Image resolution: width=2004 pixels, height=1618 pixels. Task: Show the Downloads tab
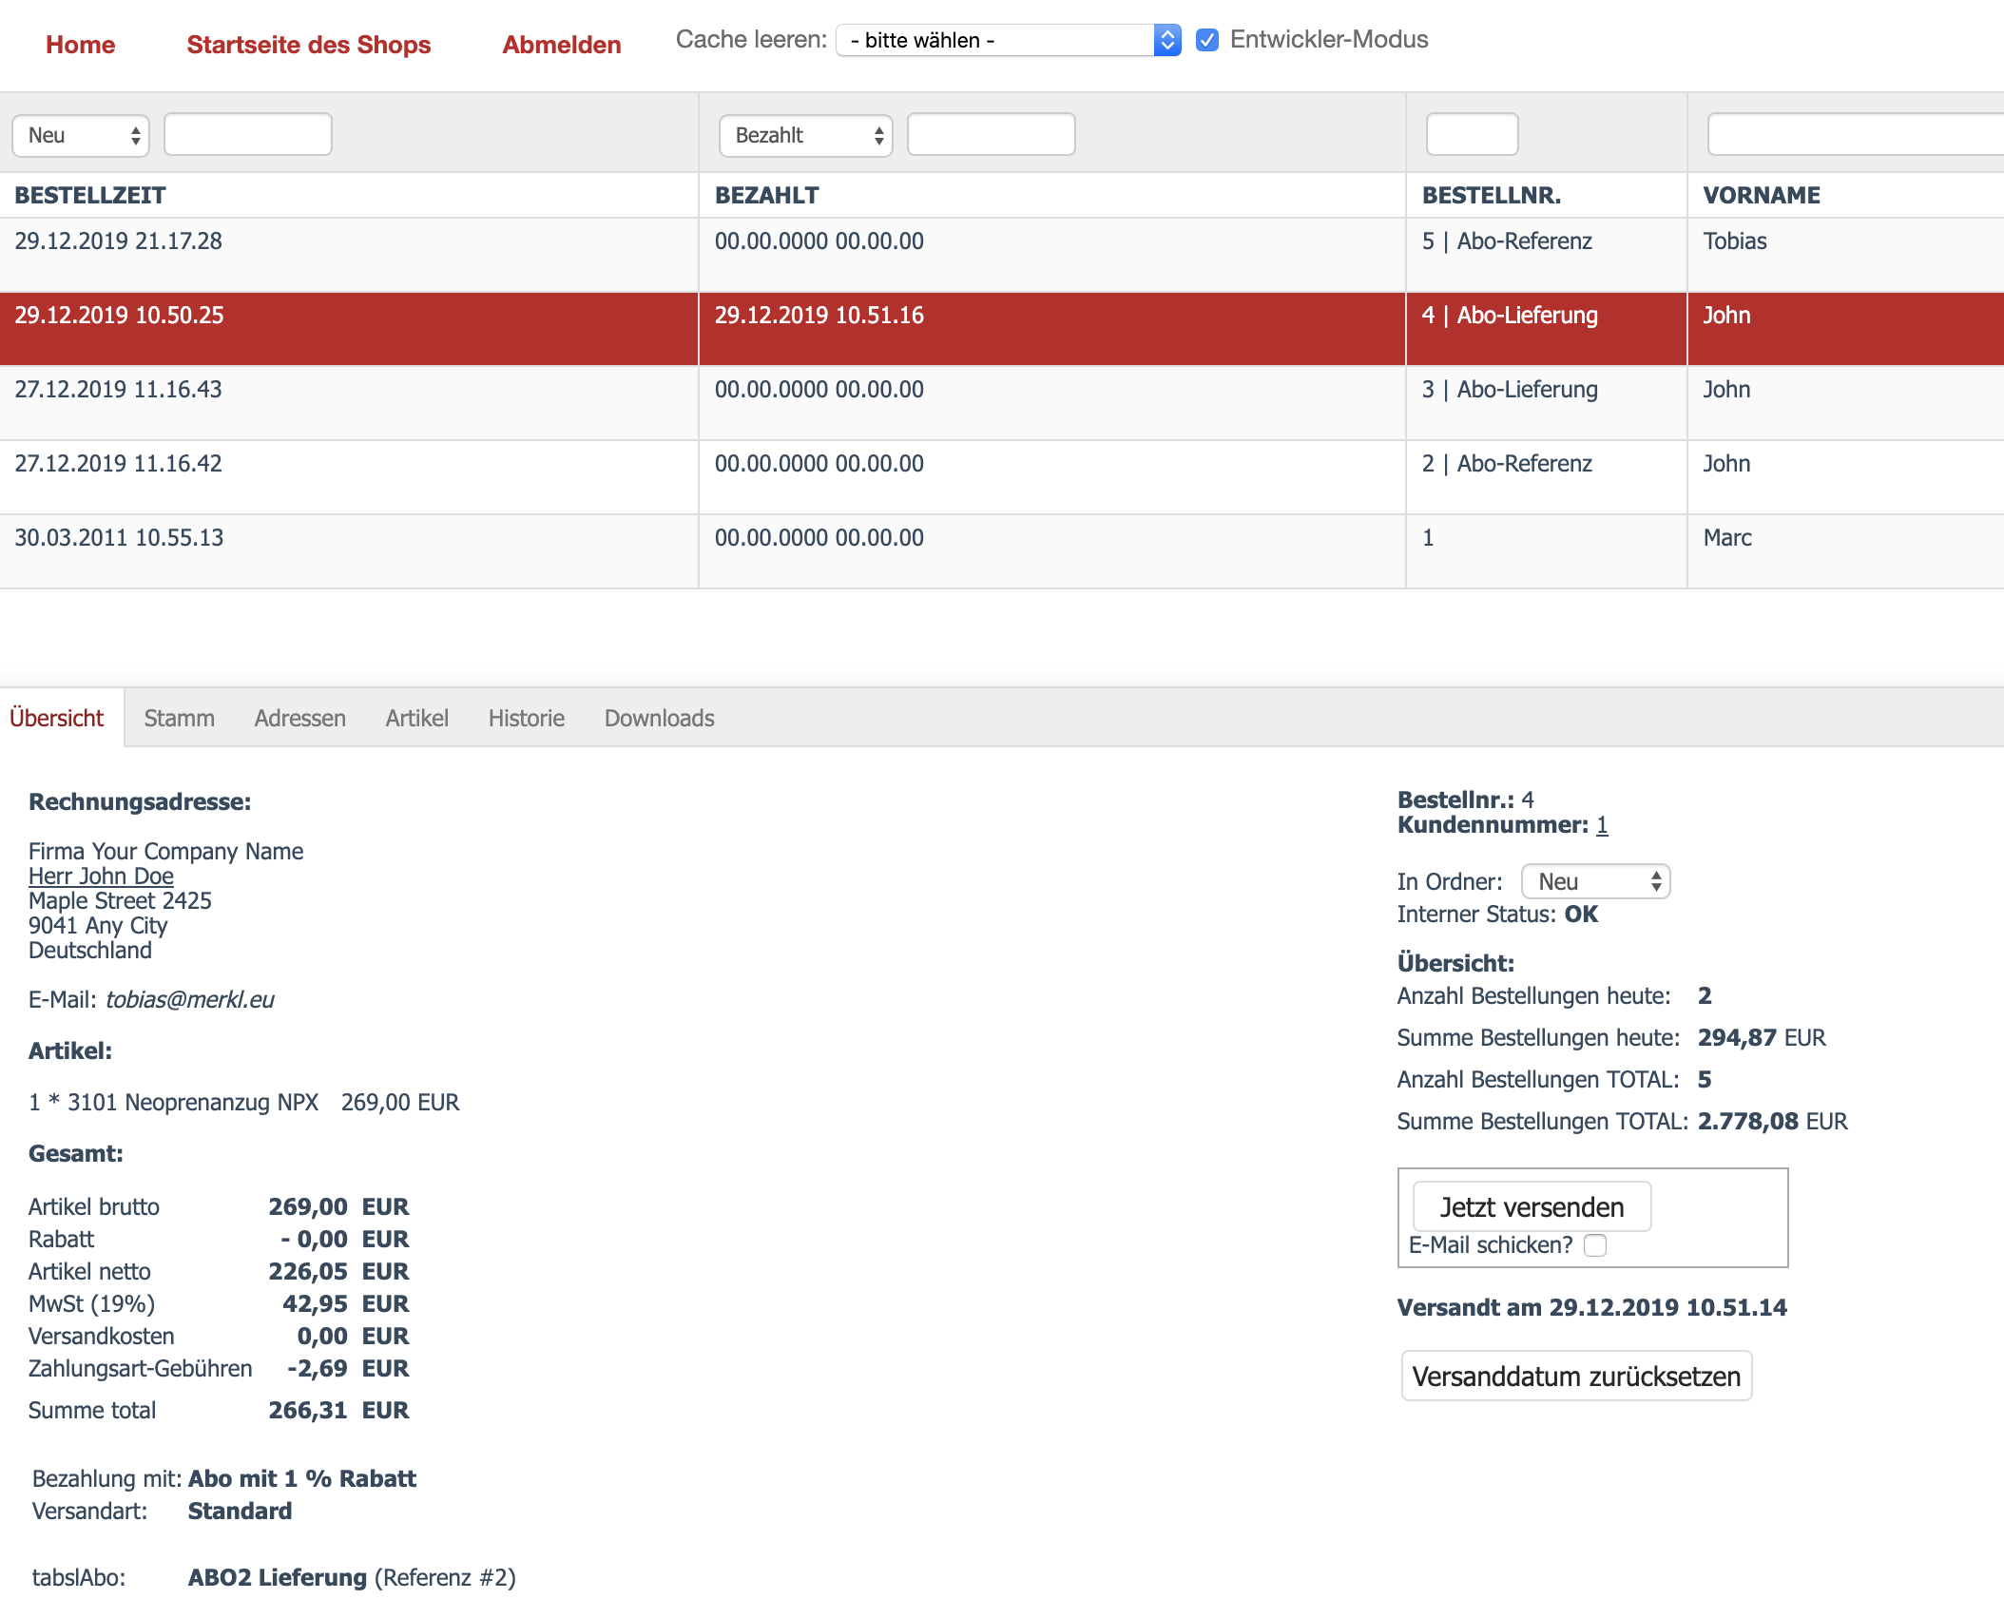(x=659, y=718)
